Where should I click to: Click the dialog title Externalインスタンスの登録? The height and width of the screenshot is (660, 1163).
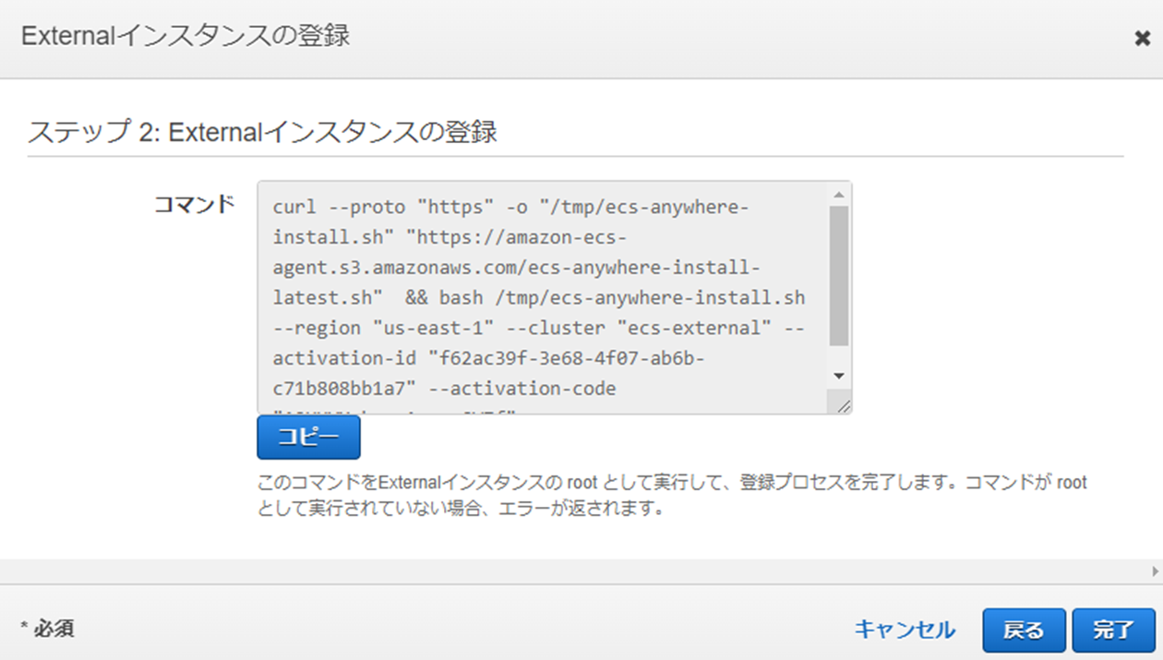pyautogui.click(x=185, y=36)
